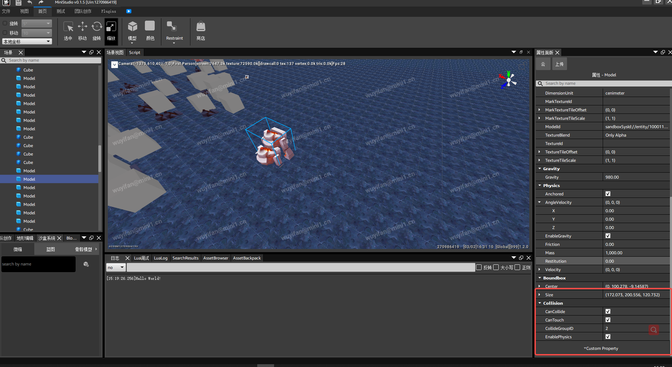The image size is (672, 367).
Task: Click the undo arrow icon
Action: pyautogui.click(x=29, y=2)
